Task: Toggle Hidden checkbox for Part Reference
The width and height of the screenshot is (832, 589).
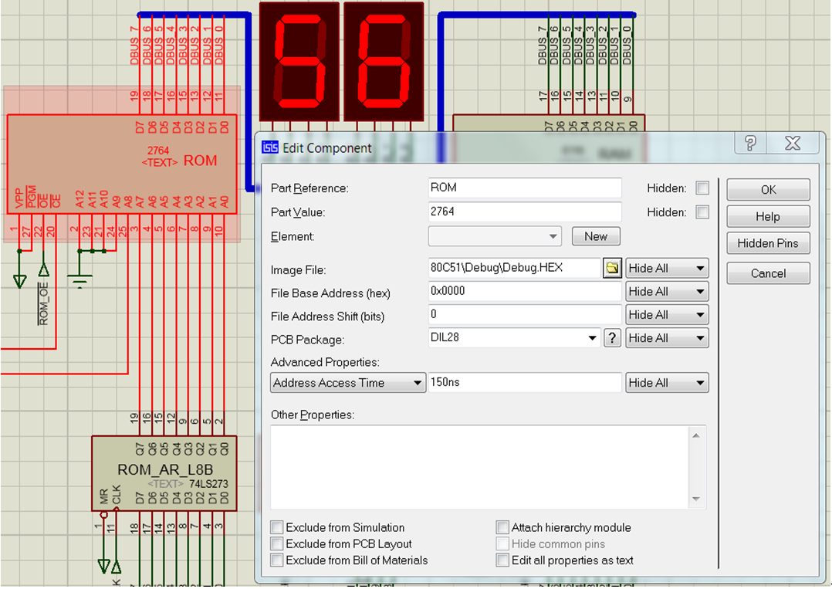Action: (x=702, y=188)
